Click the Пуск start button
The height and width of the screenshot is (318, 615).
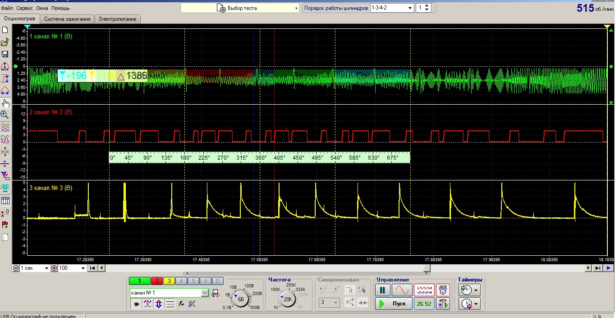point(394,304)
